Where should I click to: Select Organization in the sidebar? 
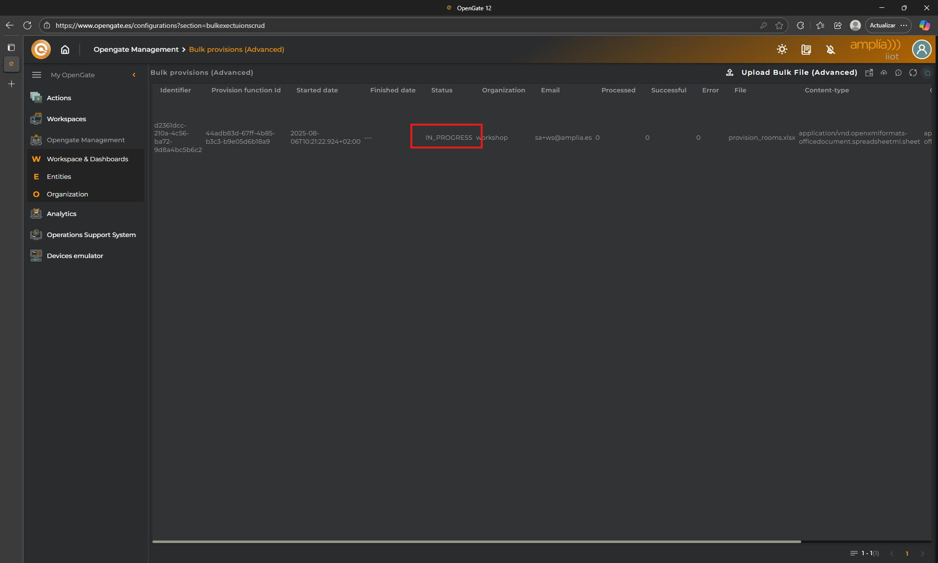pyautogui.click(x=67, y=194)
